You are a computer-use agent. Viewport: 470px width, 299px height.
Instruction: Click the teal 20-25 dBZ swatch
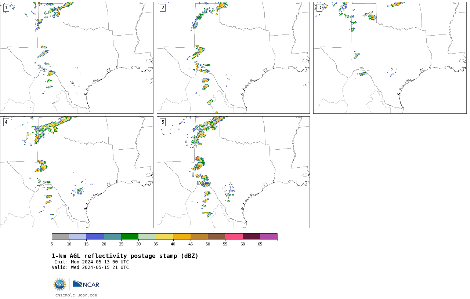112,236
